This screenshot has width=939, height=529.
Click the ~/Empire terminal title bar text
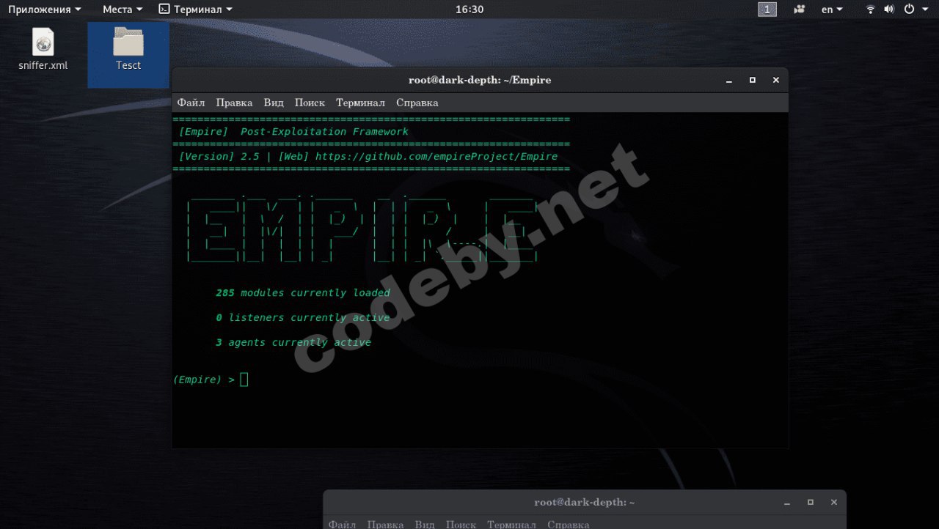(x=480, y=80)
